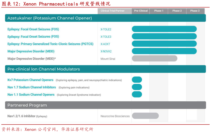Click the figure title 图表 12 Xenon Pharmaceuticals
211x133 pixels.
tap(56, 4)
